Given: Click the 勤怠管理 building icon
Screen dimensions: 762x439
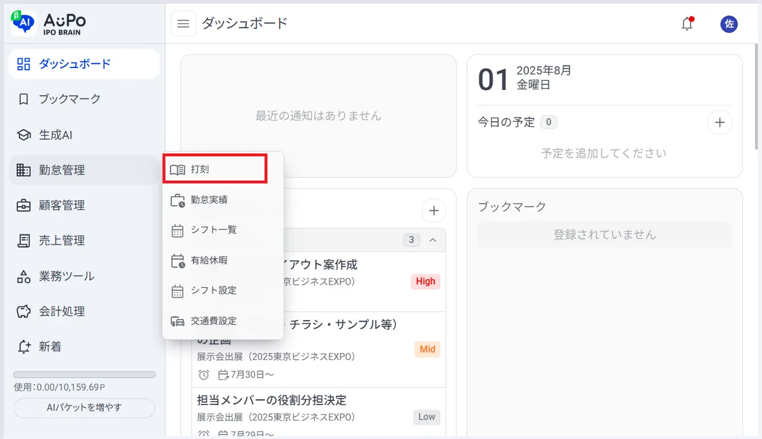Looking at the screenshot, I should [x=23, y=170].
